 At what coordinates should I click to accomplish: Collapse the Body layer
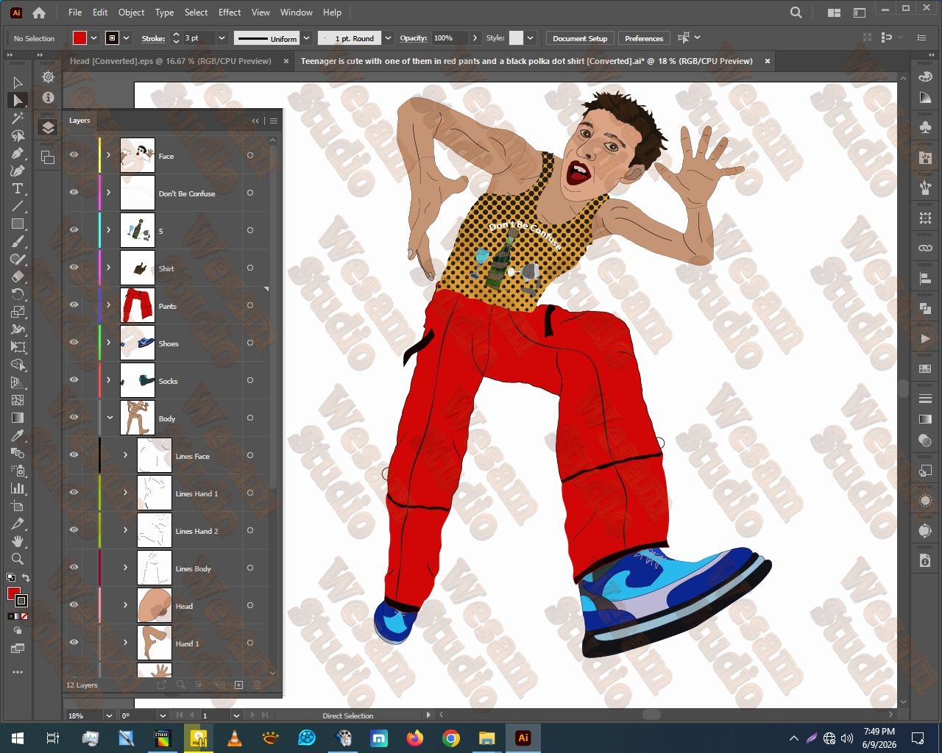point(110,418)
